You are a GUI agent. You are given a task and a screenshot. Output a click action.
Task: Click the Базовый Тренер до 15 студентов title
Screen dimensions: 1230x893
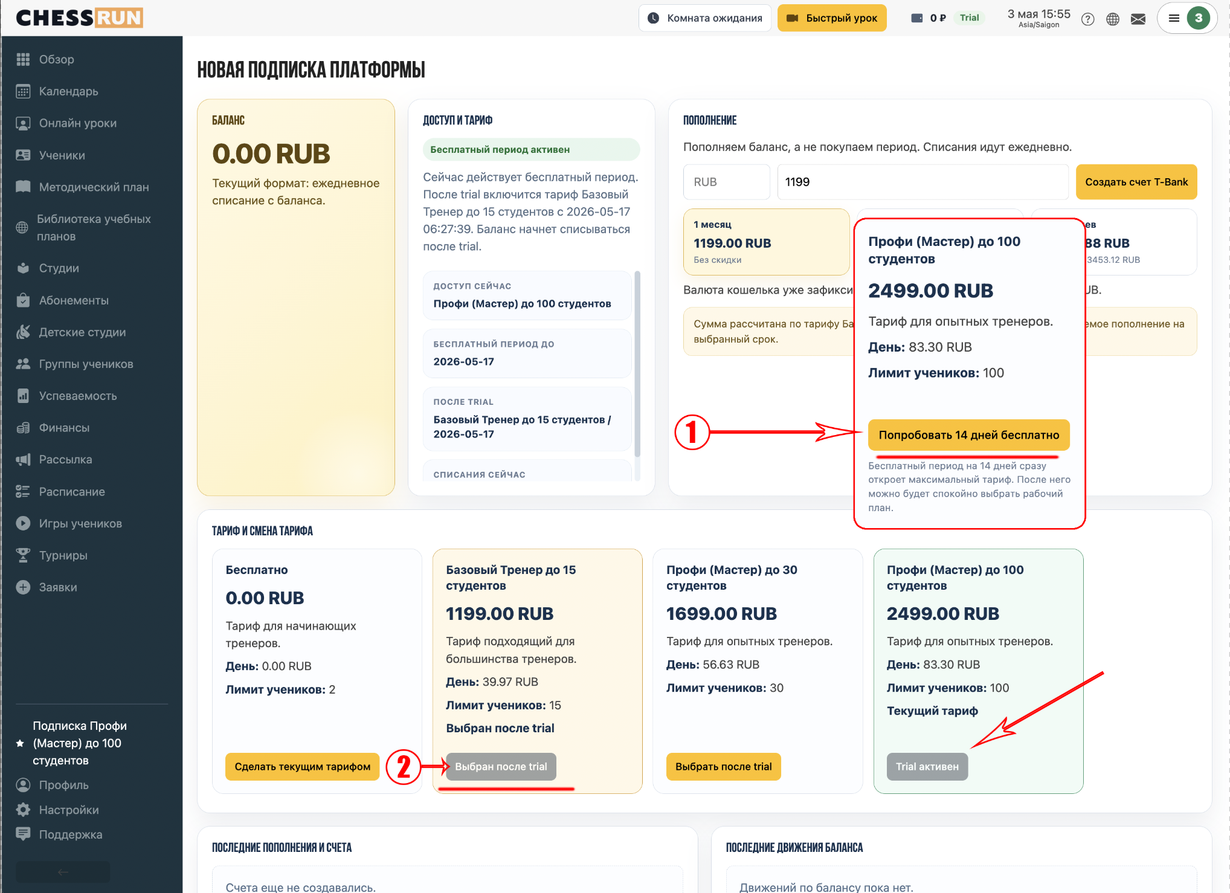tap(511, 578)
